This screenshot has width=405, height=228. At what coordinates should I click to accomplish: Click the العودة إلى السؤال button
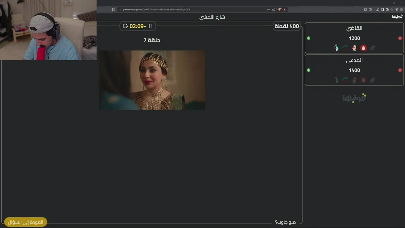[26, 222]
